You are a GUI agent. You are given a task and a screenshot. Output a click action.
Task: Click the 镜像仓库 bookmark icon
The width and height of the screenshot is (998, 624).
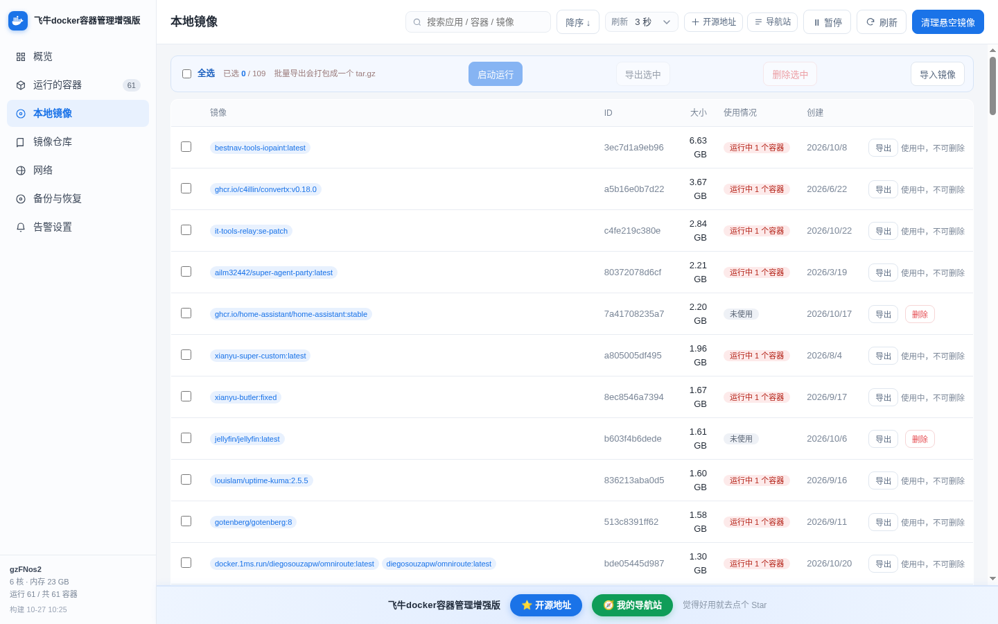tap(21, 142)
